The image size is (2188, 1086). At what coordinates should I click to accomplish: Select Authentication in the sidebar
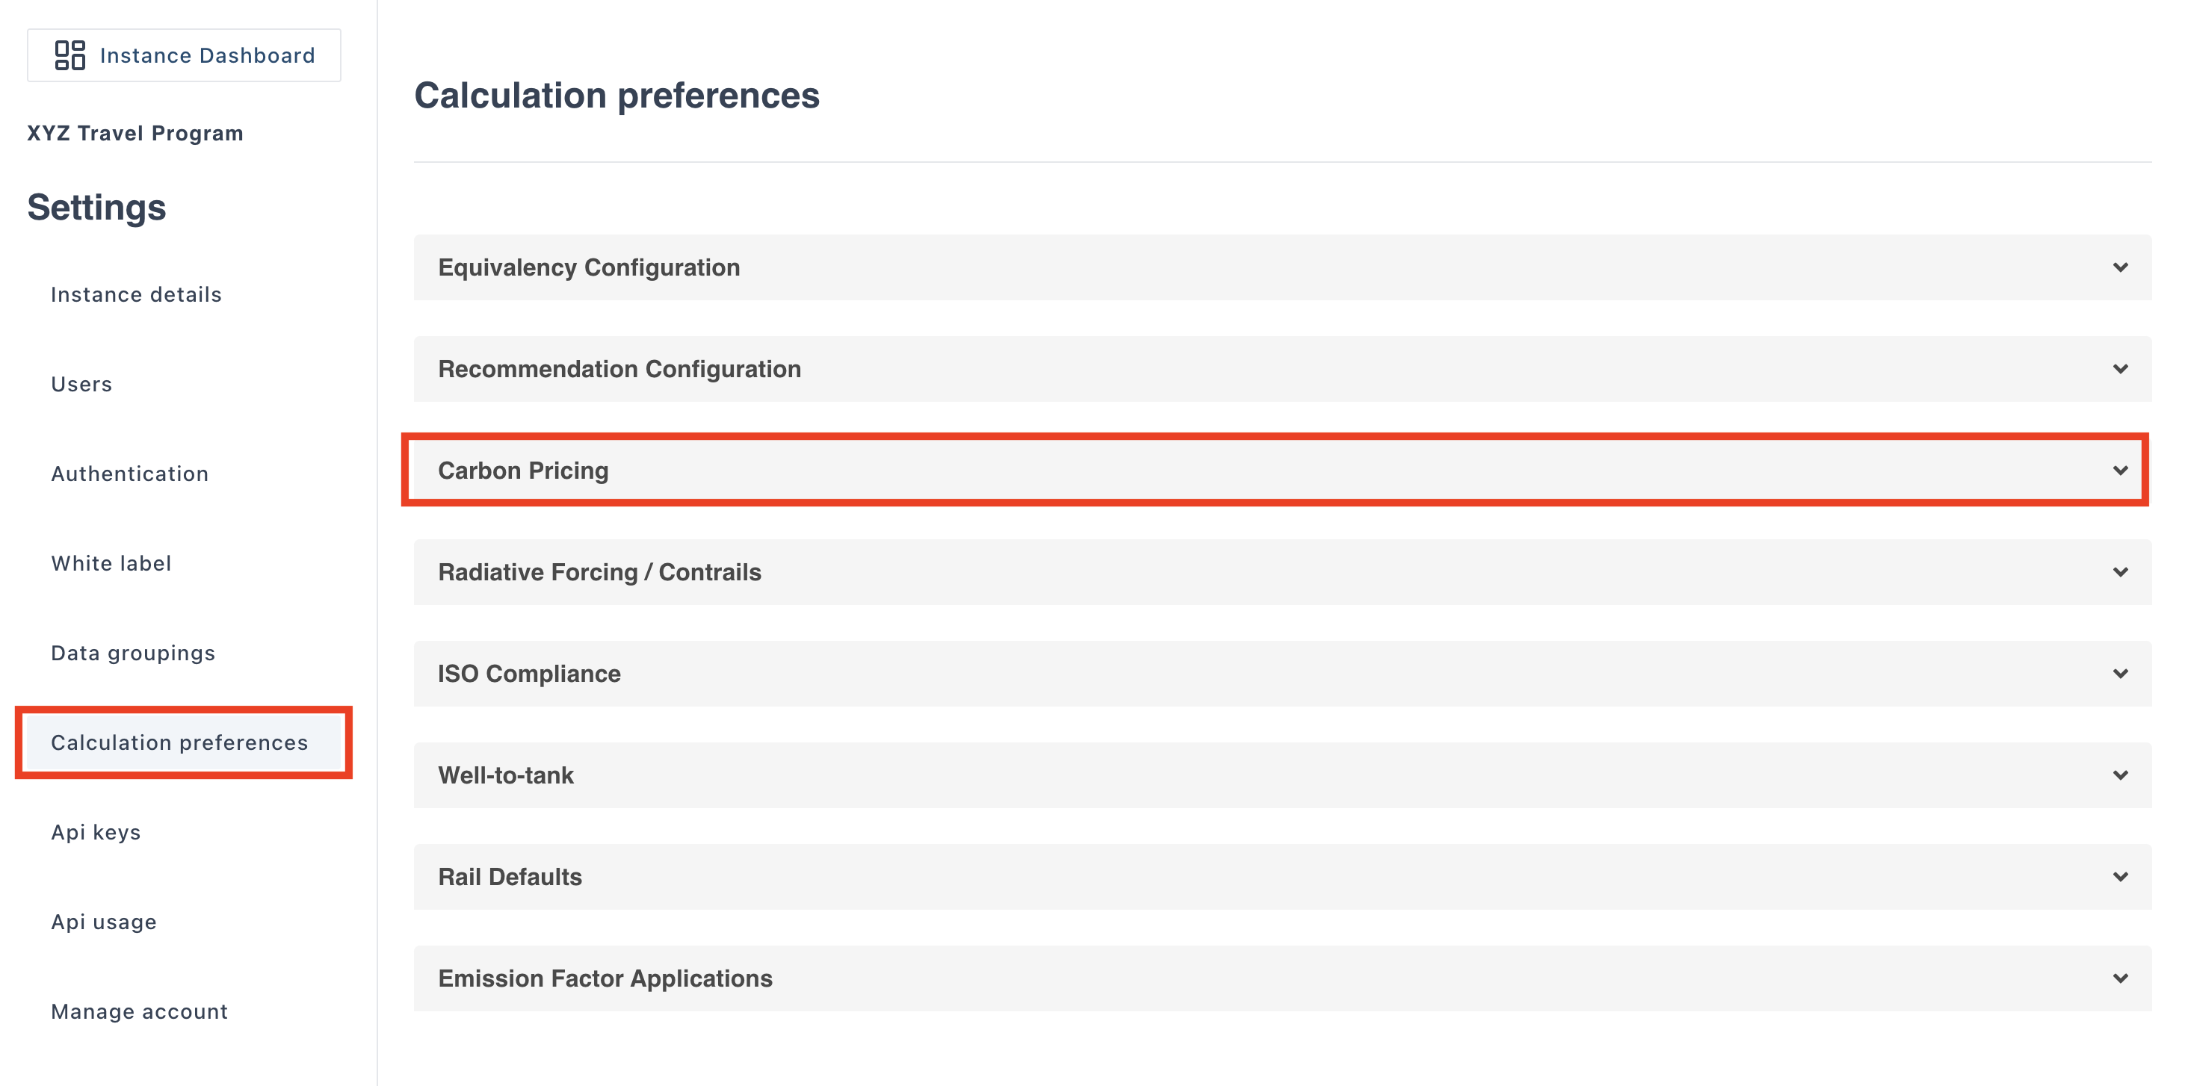[130, 474]
